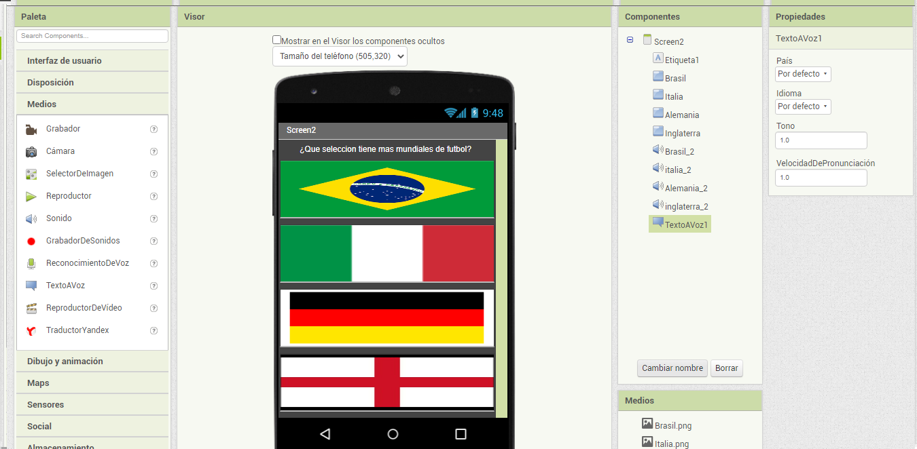This screenshot has height=449, width=917.
Task: Click the Borrar button
Action: click(x=727, y=368)
